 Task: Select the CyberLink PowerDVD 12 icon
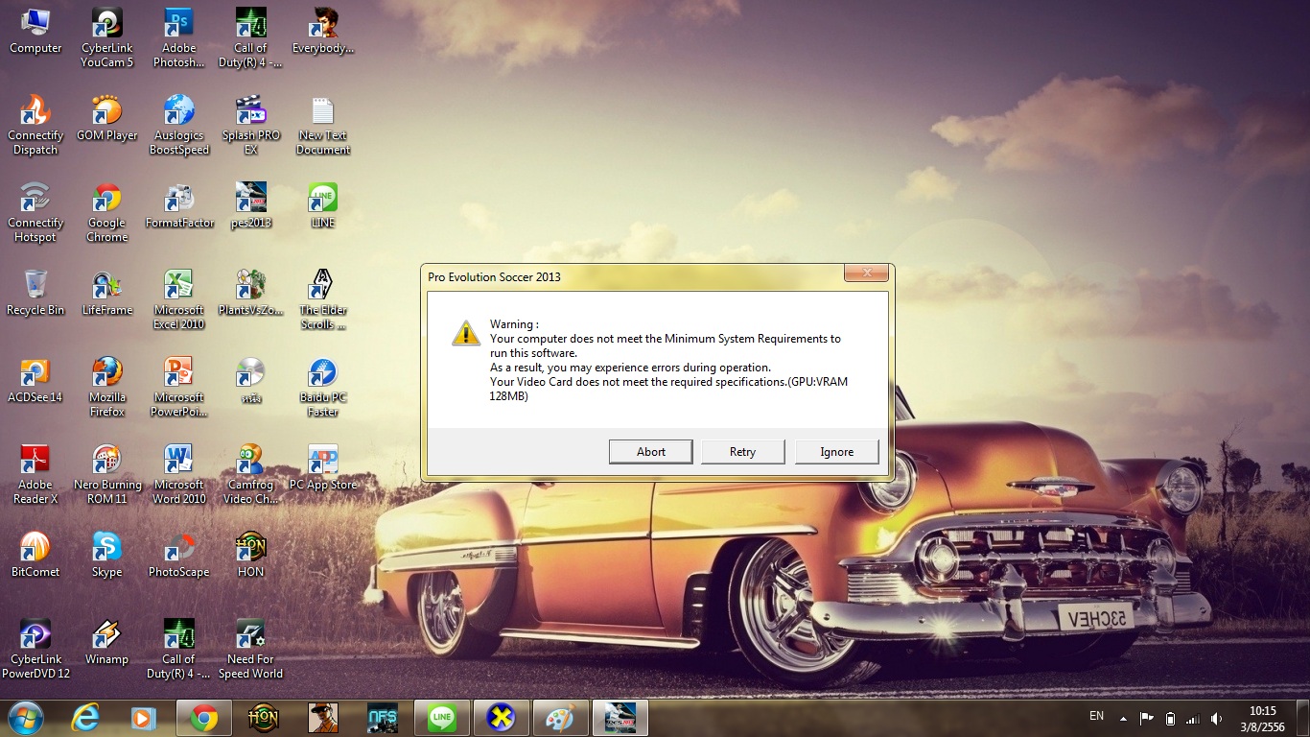coord(35,650)
